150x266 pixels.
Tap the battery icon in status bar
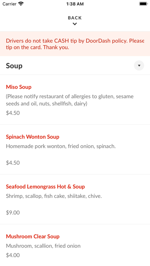point(143,4)
